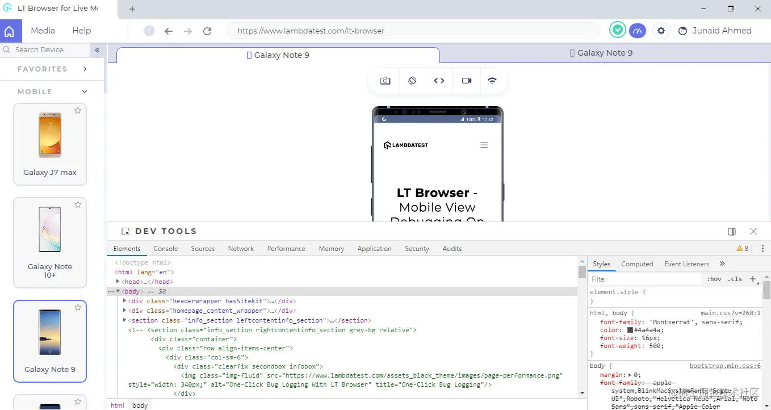This screenshot has height=410, width=771.
Task: Open a new window tab with plus
Action: coord(132,9)
